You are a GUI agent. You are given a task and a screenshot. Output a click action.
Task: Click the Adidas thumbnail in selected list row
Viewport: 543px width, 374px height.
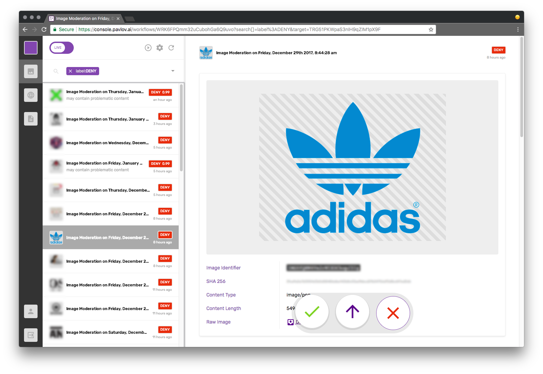[56, 238]
